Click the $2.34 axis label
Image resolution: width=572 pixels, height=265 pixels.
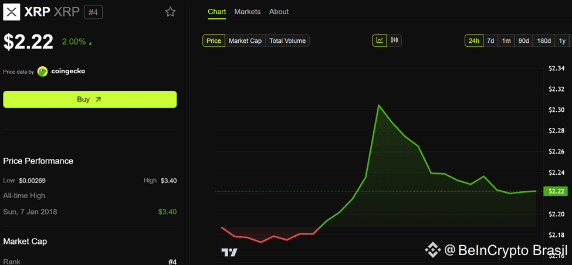point(556,68)
